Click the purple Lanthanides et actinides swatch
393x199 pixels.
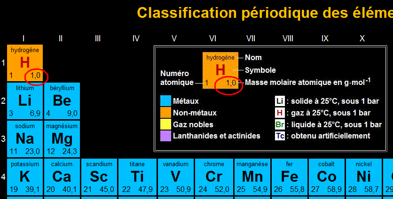tap(165, 136)
